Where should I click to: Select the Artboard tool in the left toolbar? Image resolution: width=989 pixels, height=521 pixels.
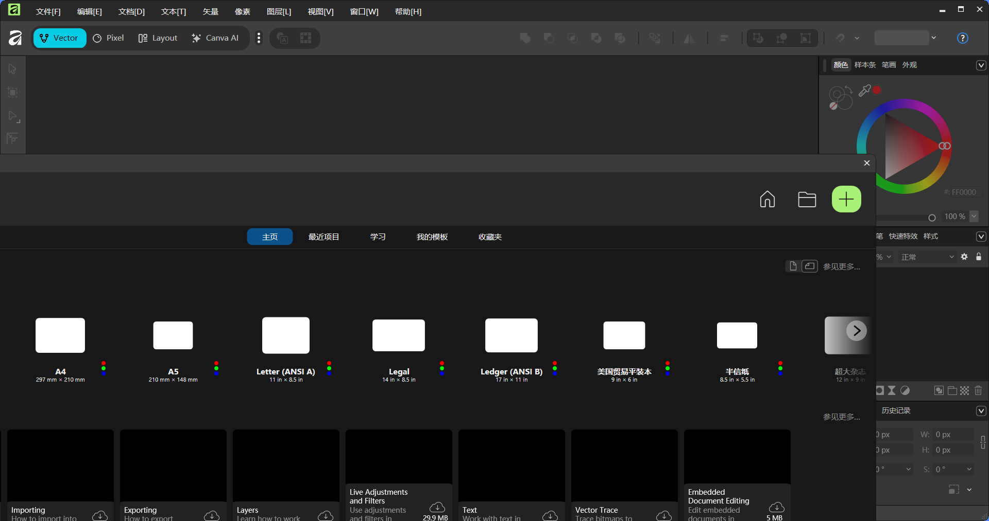tap(12, 93)
